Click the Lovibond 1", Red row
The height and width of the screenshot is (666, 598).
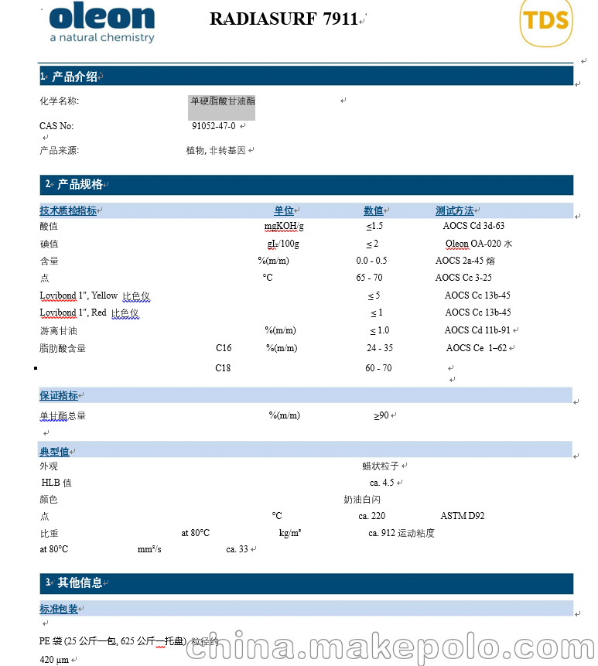[x=89, y=313]
